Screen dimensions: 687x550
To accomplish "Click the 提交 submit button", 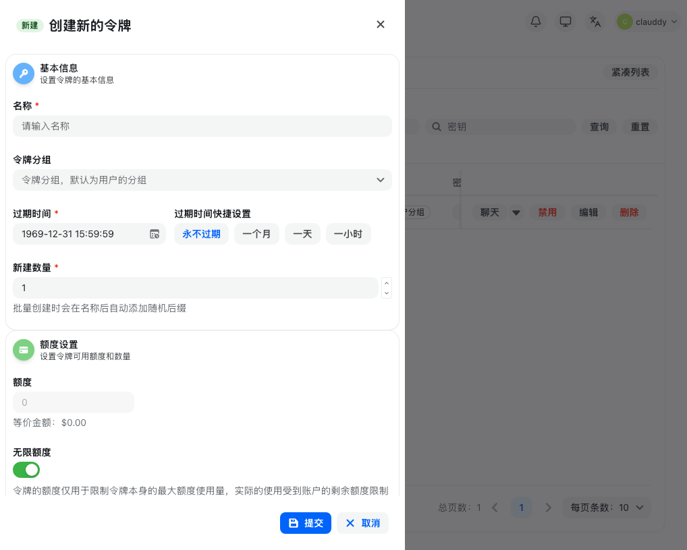I will (x=306, y=523).
